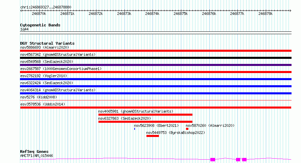Screen dimensions: 301x163
Task: Select the Cytogenetic Bands track heading
Action: point(40,25)
